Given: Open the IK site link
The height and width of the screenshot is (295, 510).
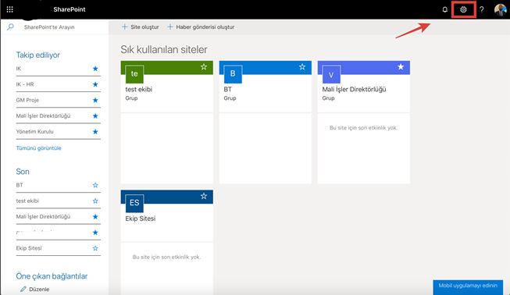Looking at the screenshot, I should pos(19,69).
